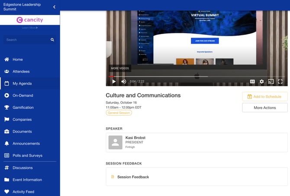Image resolution: width=290 pixels, height=196 pixels.
Task: Enter fullscreen video mode
Action: [x=280, y=81]
